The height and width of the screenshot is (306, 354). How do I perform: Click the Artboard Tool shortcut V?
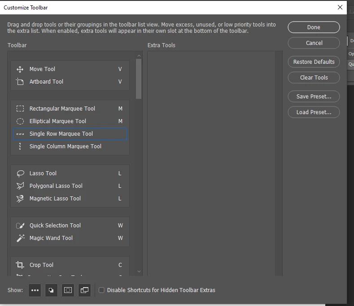pos(120,82)
